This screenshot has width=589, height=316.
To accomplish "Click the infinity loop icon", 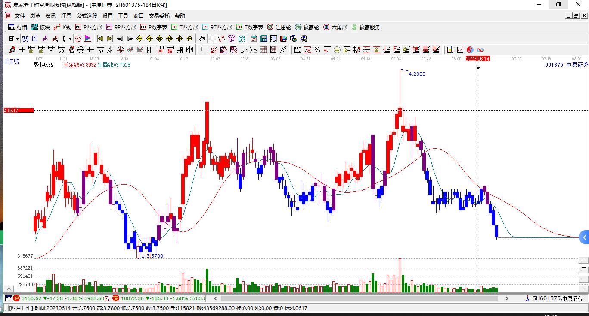I will point(480,50).
